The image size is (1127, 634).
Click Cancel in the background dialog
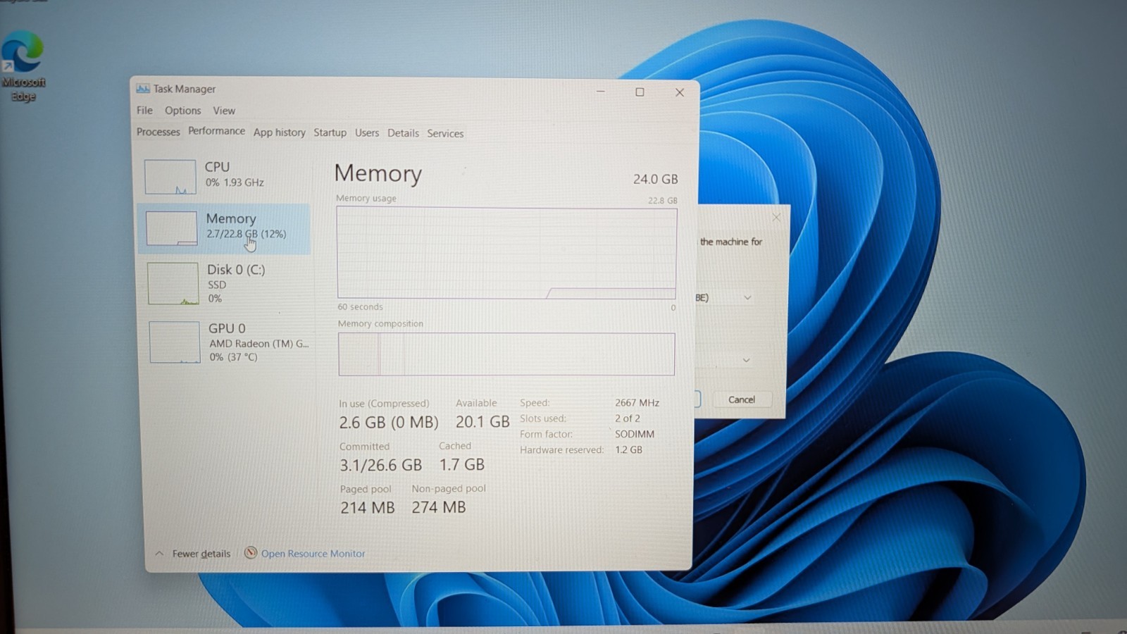742,399
